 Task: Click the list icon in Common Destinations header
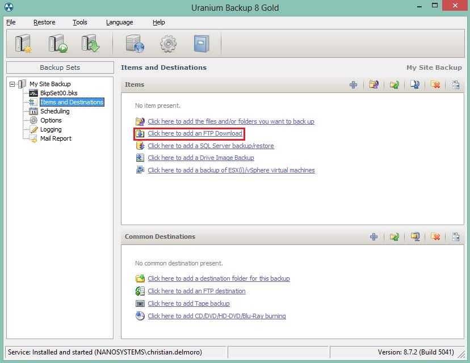(456, 237)
